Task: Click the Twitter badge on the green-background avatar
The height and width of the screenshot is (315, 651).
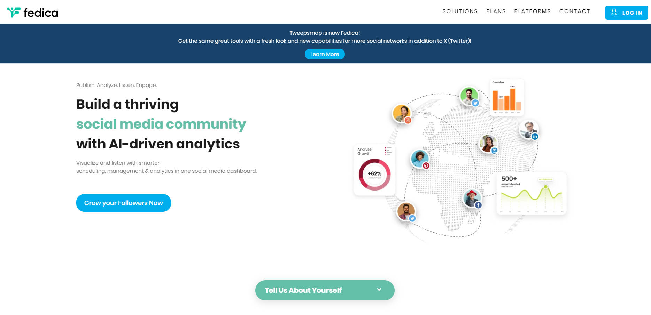Action: pyautogui.click(x=475, y=103)
